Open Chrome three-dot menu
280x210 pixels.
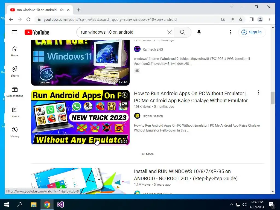269,19
